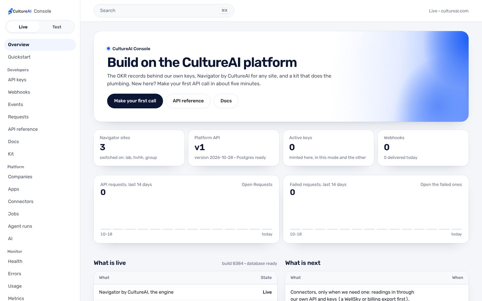The image size is (482, 301).
Task: Click the CultureAI rocket logo icon
Action: [x=10, y=11]
